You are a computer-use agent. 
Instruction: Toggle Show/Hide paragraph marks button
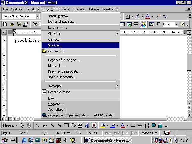tap(158, 24)
